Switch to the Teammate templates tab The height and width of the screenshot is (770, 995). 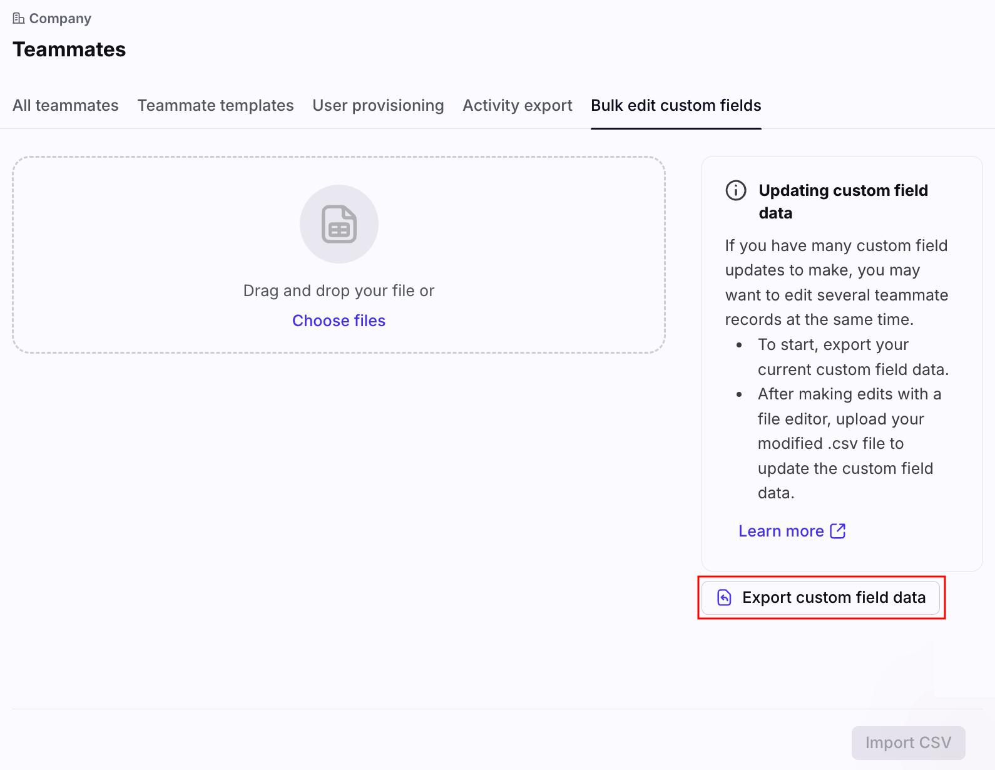click(x=215, y=105)
